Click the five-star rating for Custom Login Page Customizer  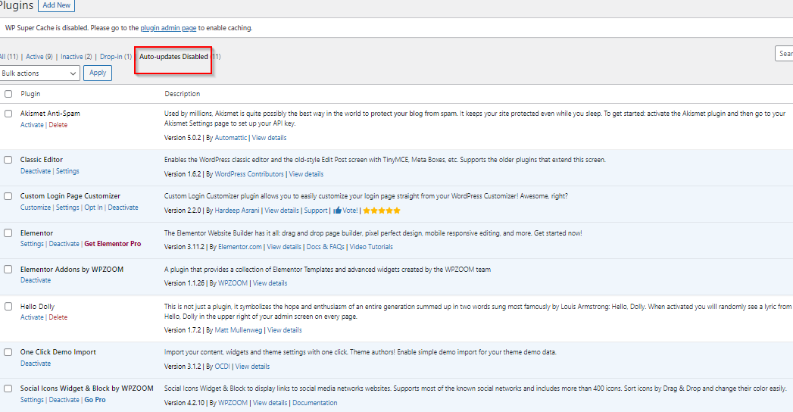click(382, 211)
